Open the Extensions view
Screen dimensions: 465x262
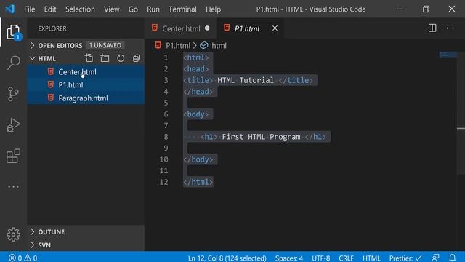13,156
